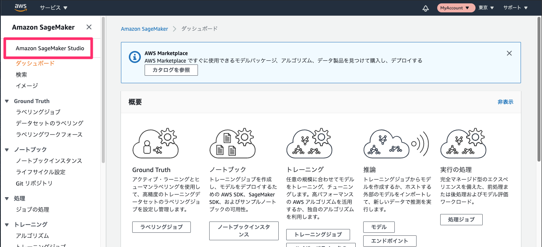Click the info icon in Marketplace banner
This screenshot has height=247, width=542.
click(134, 57)
